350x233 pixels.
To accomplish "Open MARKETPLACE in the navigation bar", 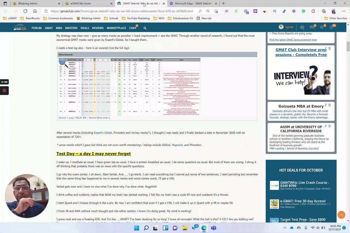I will coord(116,28).
